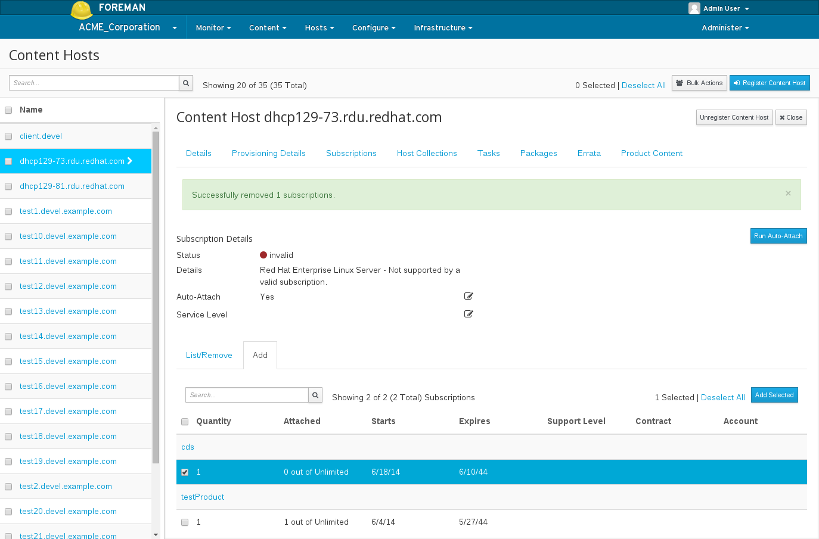Close the content host details pane

(791, 117)
